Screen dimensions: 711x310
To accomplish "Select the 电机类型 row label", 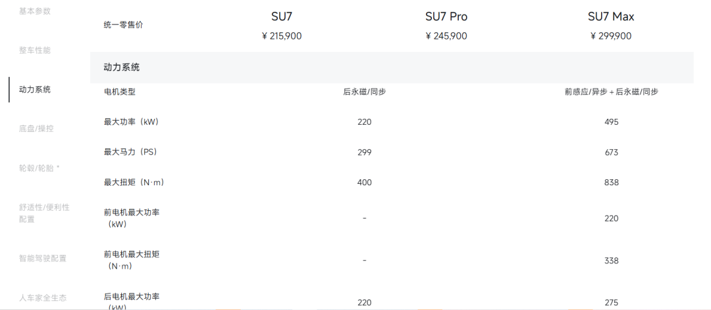I will pos(120,92).
